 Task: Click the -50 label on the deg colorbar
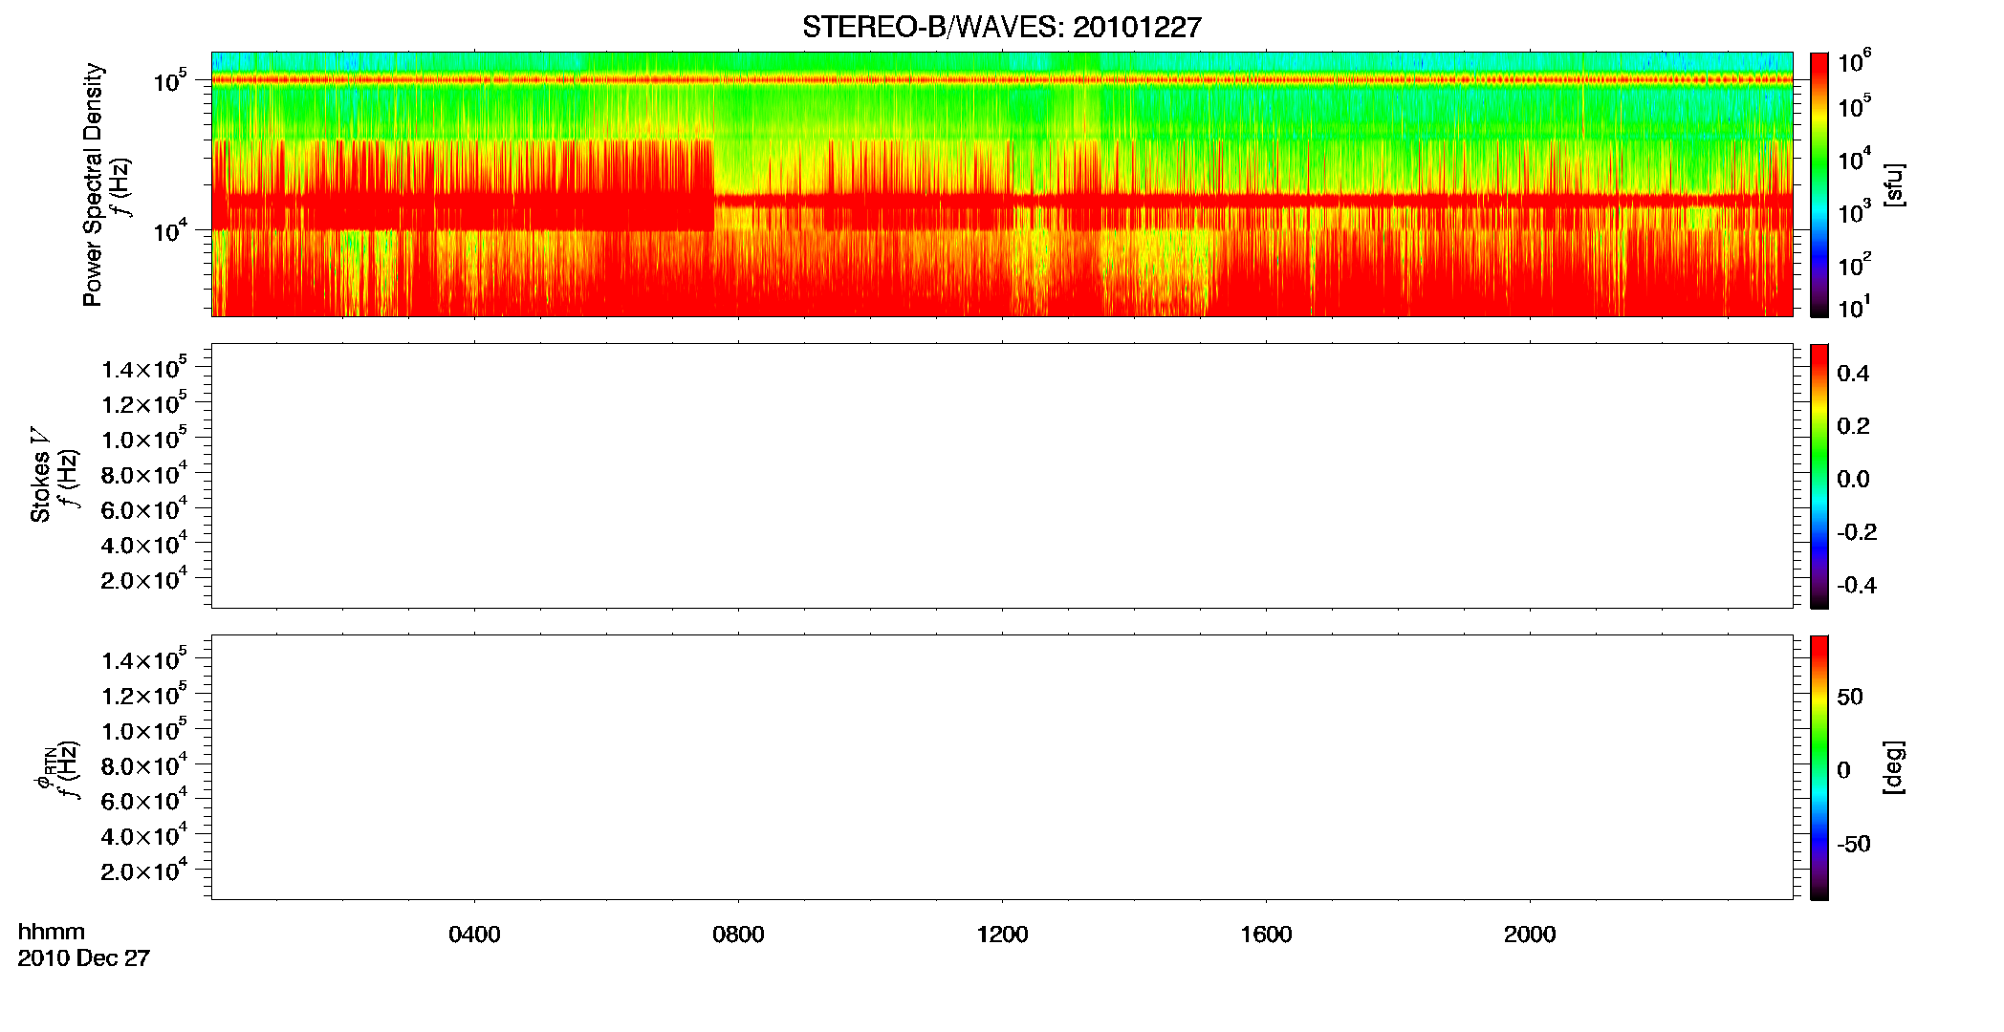point(1854,845)
